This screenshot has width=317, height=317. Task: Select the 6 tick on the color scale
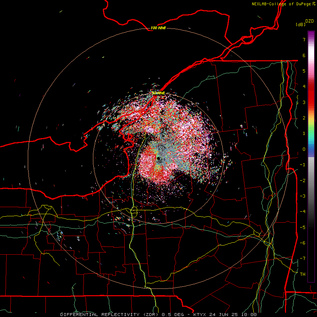304,55
